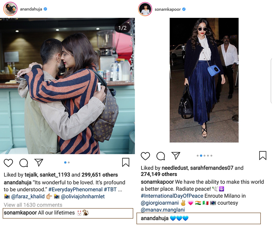Open sonamkapoor profile picture

tap(145, 9)
